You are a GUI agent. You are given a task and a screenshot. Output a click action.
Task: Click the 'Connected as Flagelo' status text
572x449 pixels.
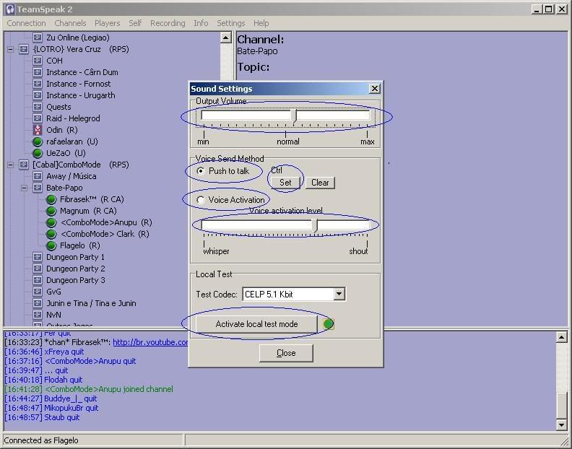(41, 440)
